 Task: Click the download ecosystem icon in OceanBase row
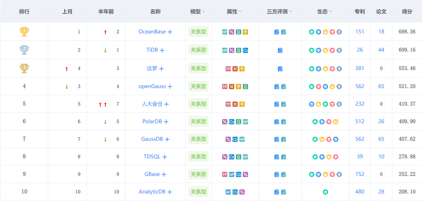[339, 32]
